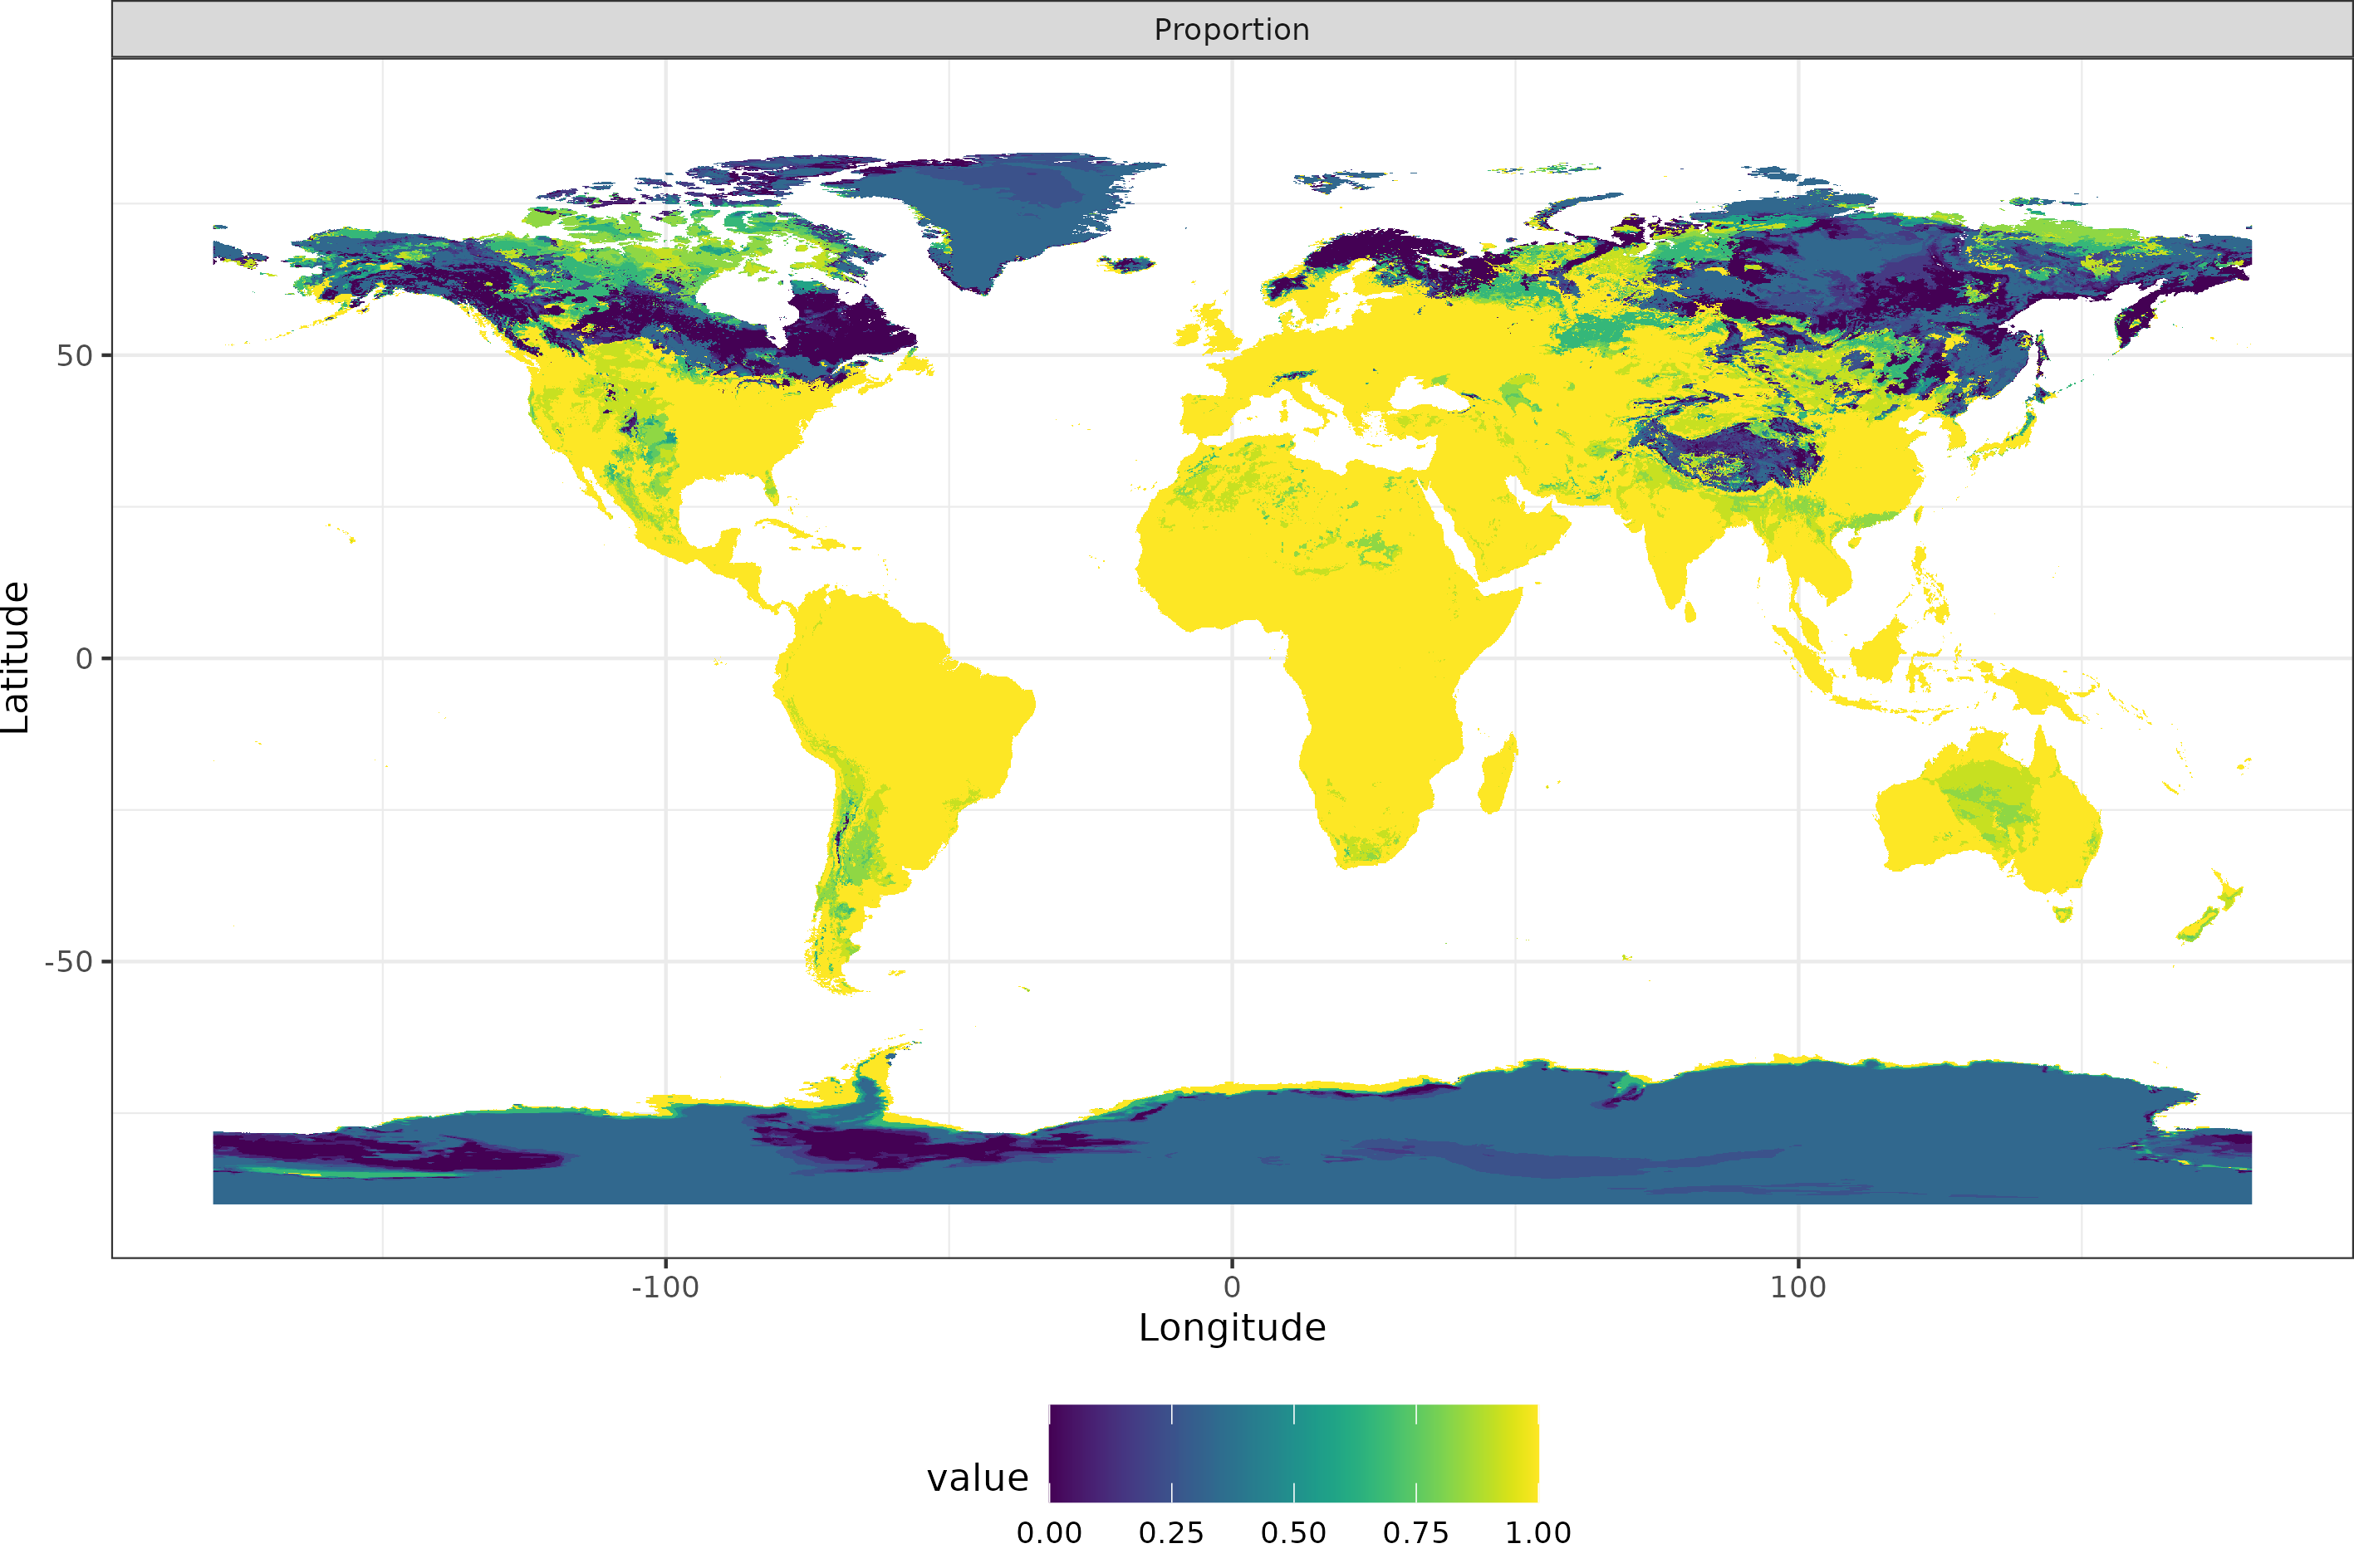The width and height of the screenshot is (2354, 1568).
Task: Click the Latitude axis title
Action: point(16,657)
